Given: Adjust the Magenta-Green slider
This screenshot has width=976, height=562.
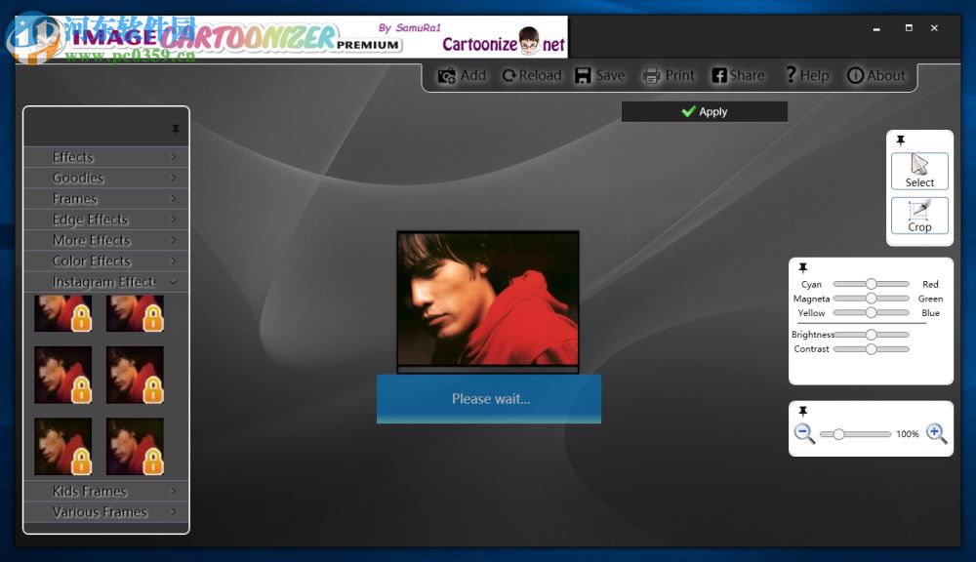Looking at the screenshot, I should (x=871, y=299).
